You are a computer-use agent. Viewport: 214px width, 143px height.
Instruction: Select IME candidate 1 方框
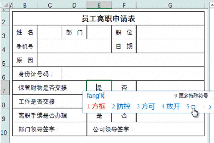96,107
